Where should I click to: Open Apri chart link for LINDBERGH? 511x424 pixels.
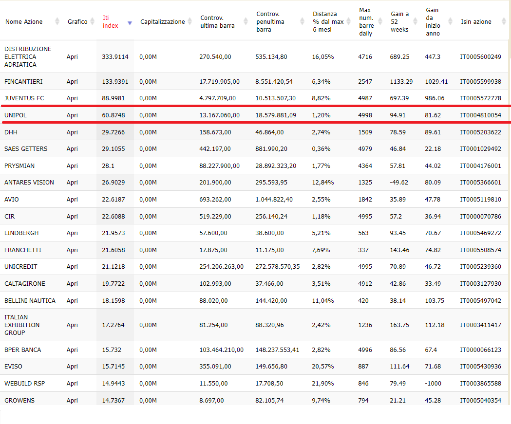pos(72,233)
